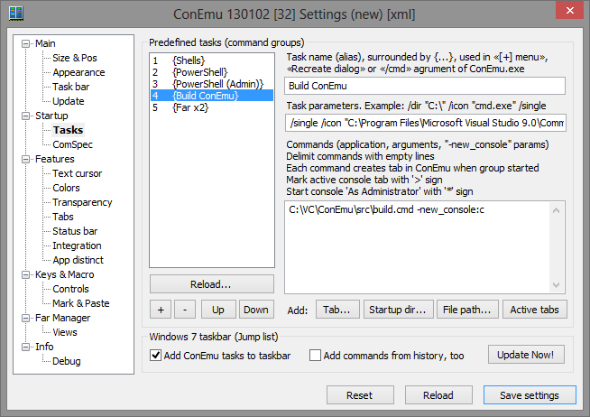
Task: Click the Reload... button under the task list
Action: [x=212, y=284]
